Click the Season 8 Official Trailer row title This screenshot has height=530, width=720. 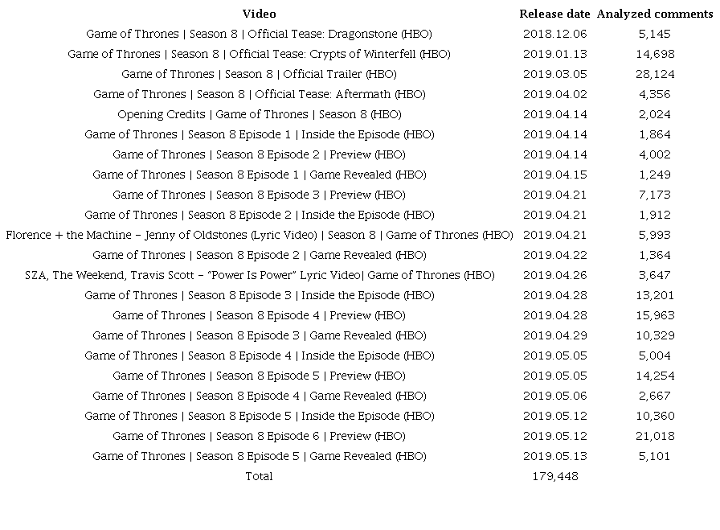[x=259, y=74]
